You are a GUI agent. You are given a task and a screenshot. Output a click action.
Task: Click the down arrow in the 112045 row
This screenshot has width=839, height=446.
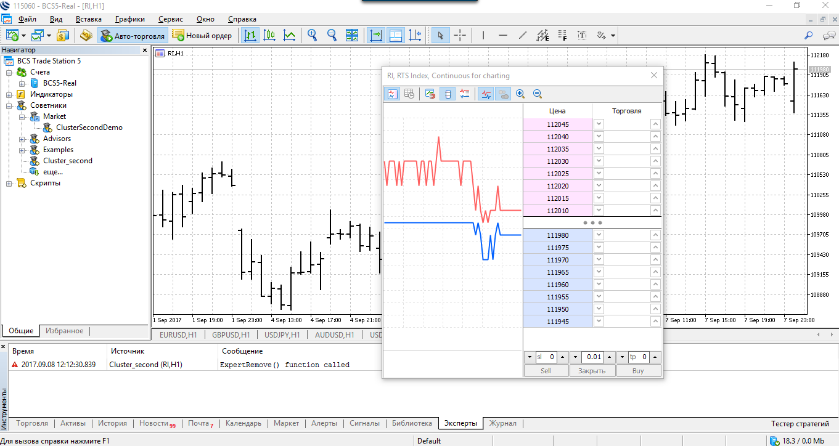(x=599, y=124)
